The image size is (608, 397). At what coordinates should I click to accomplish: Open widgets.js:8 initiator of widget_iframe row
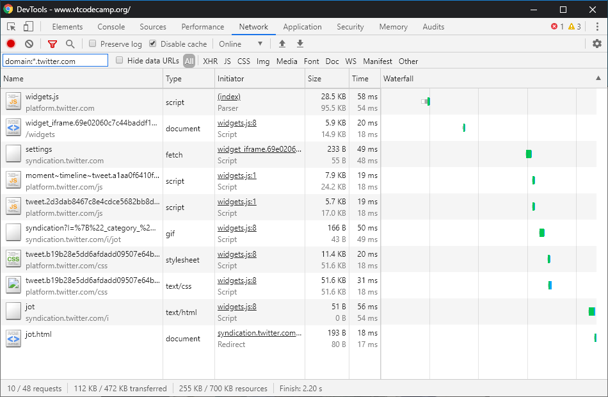click(x=237, y=123)
